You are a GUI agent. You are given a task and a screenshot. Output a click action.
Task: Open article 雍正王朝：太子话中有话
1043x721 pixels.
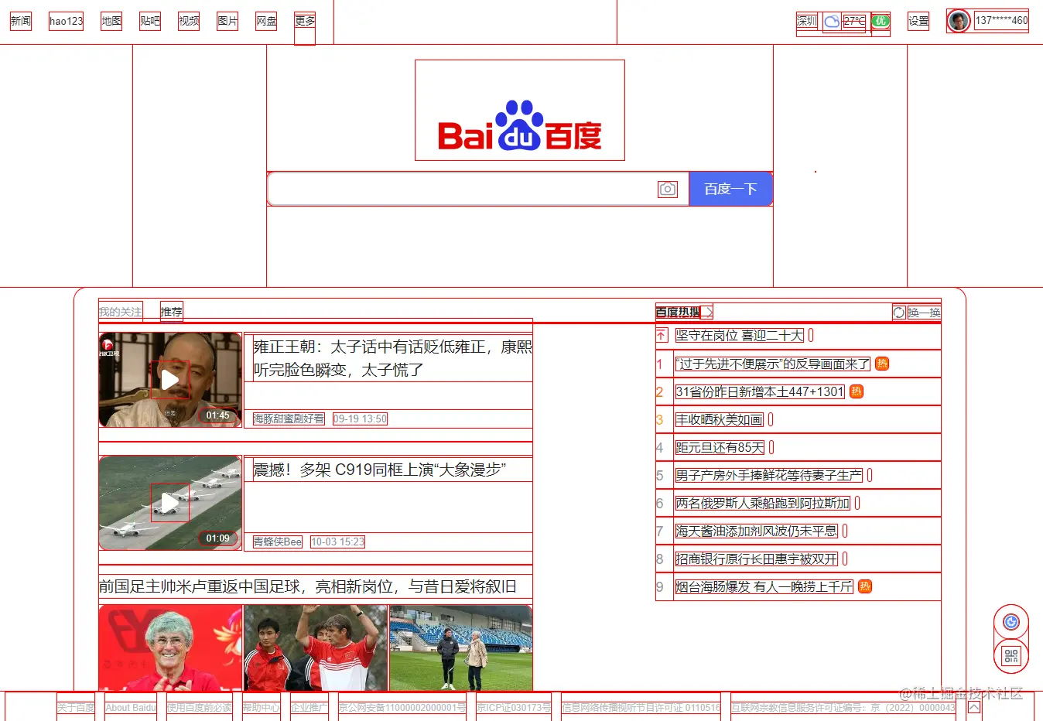click(x=392, y=358)
